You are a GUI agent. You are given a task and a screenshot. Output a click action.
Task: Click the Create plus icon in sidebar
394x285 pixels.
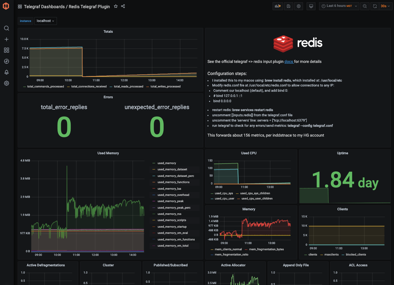pyautogui.click(x=6, y=39)
